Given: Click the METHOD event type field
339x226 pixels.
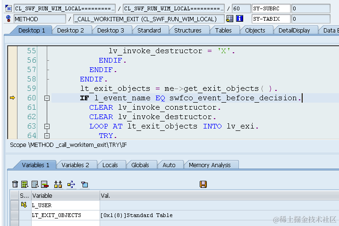Looking at the screenshot, I should tap(40, 19).
